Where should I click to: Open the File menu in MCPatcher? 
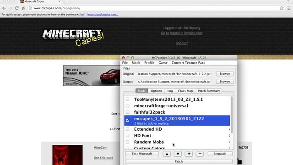pyautogui.click(x=125, y=63)
